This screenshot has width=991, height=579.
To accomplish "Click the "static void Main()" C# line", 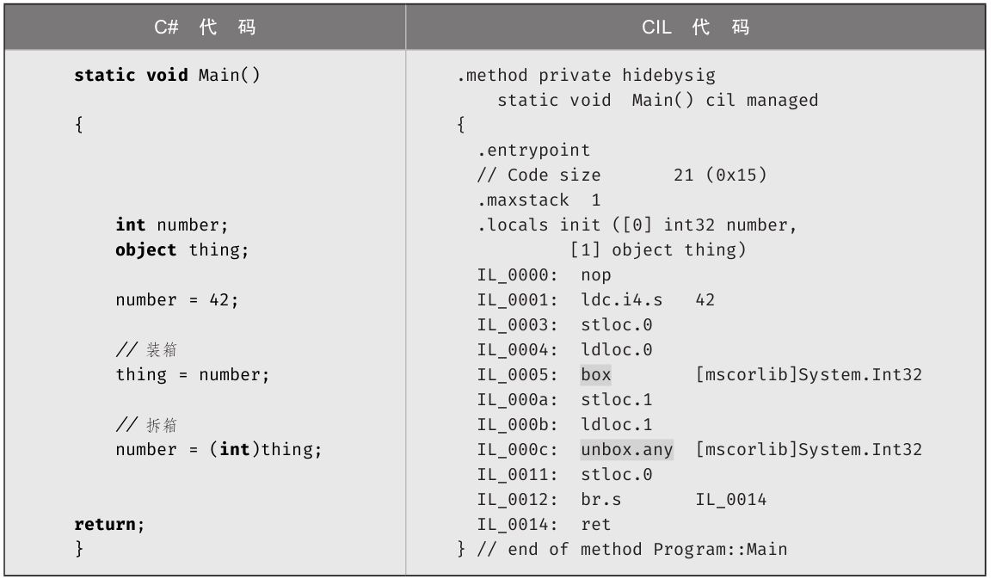I will (167, 75).
